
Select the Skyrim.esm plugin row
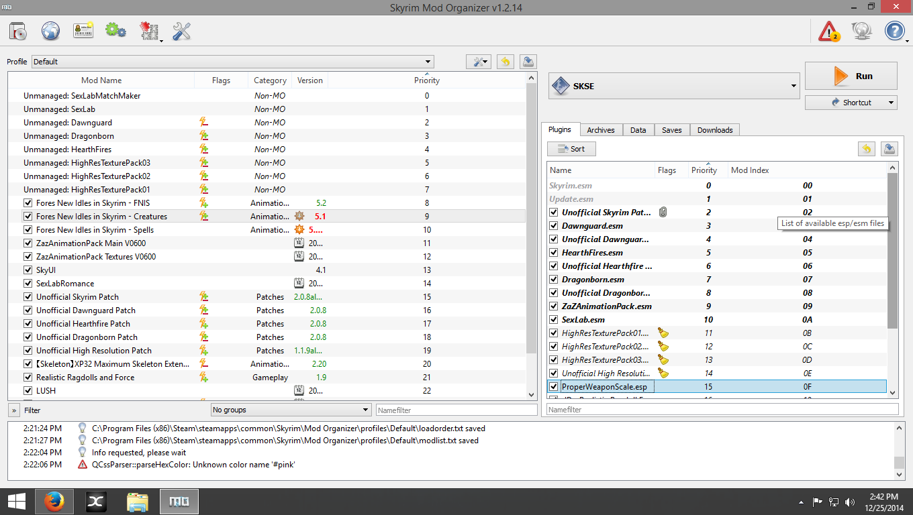pos(717,186)
